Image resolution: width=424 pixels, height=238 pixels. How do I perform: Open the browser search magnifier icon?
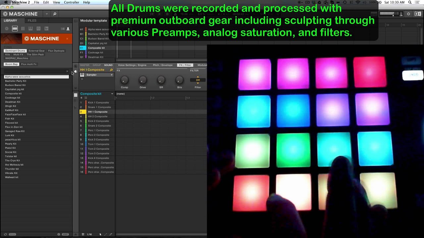(x=55, y=14)
